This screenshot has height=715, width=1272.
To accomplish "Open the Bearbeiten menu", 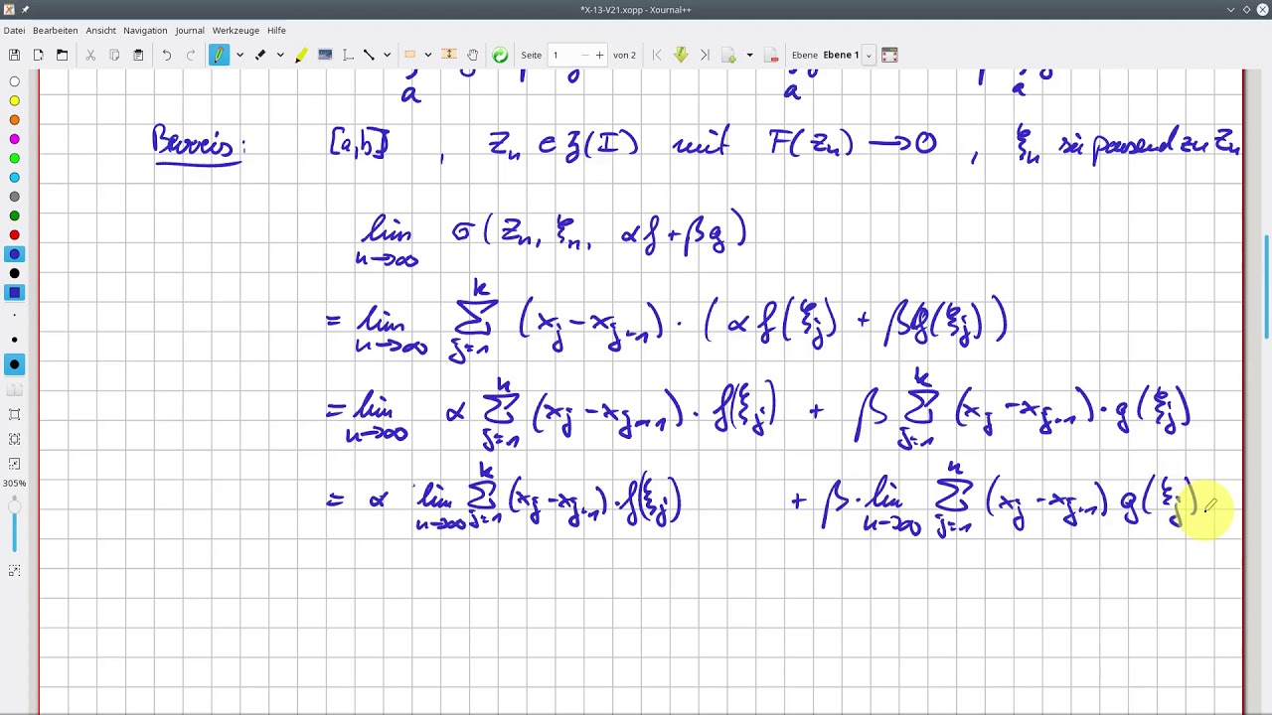I will click(x=56, y=30).
